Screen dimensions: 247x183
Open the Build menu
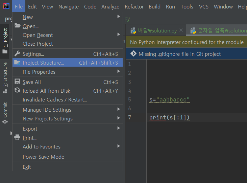(x=154, y=7)
